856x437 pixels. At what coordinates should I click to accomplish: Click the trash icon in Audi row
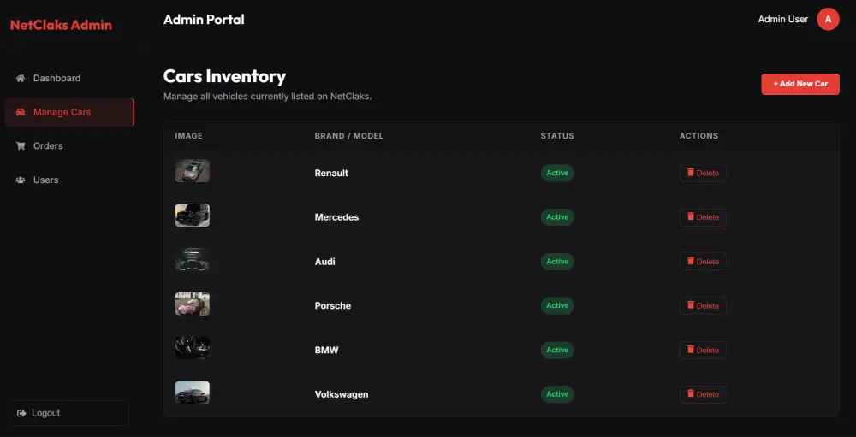click(x=691, y=261)
